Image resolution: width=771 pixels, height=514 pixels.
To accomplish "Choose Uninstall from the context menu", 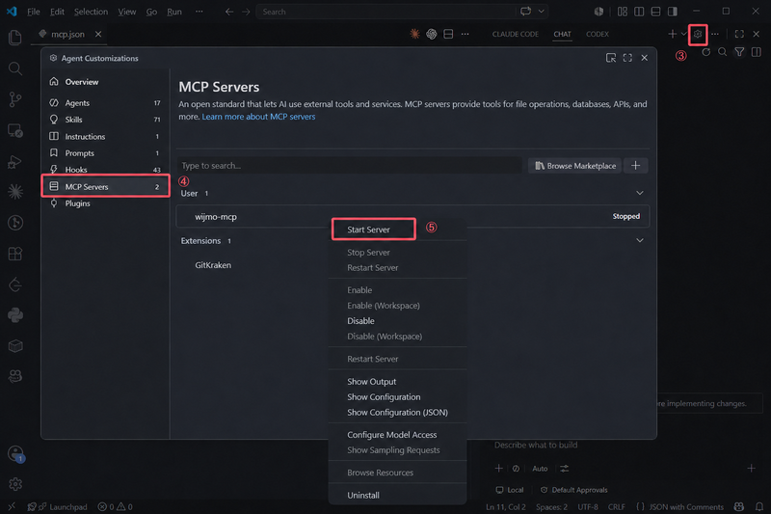I will [363, 496].
